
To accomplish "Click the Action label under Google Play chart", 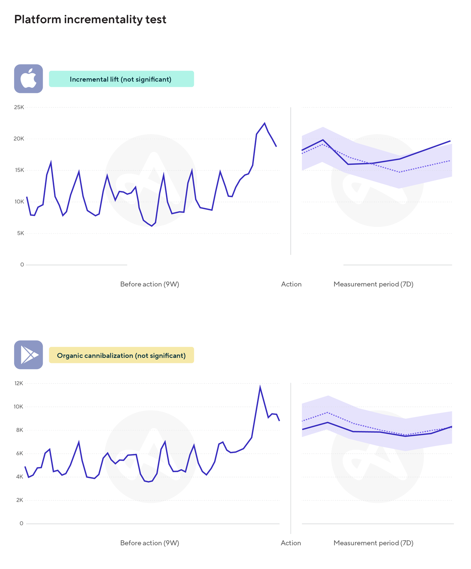I will 291,543.
